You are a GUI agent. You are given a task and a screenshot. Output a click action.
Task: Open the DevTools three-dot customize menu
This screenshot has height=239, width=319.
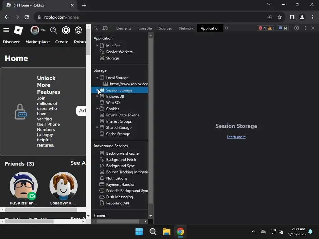point(305,28)
